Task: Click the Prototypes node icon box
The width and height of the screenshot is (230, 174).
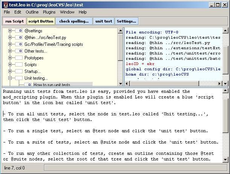Action: (19, 57)
